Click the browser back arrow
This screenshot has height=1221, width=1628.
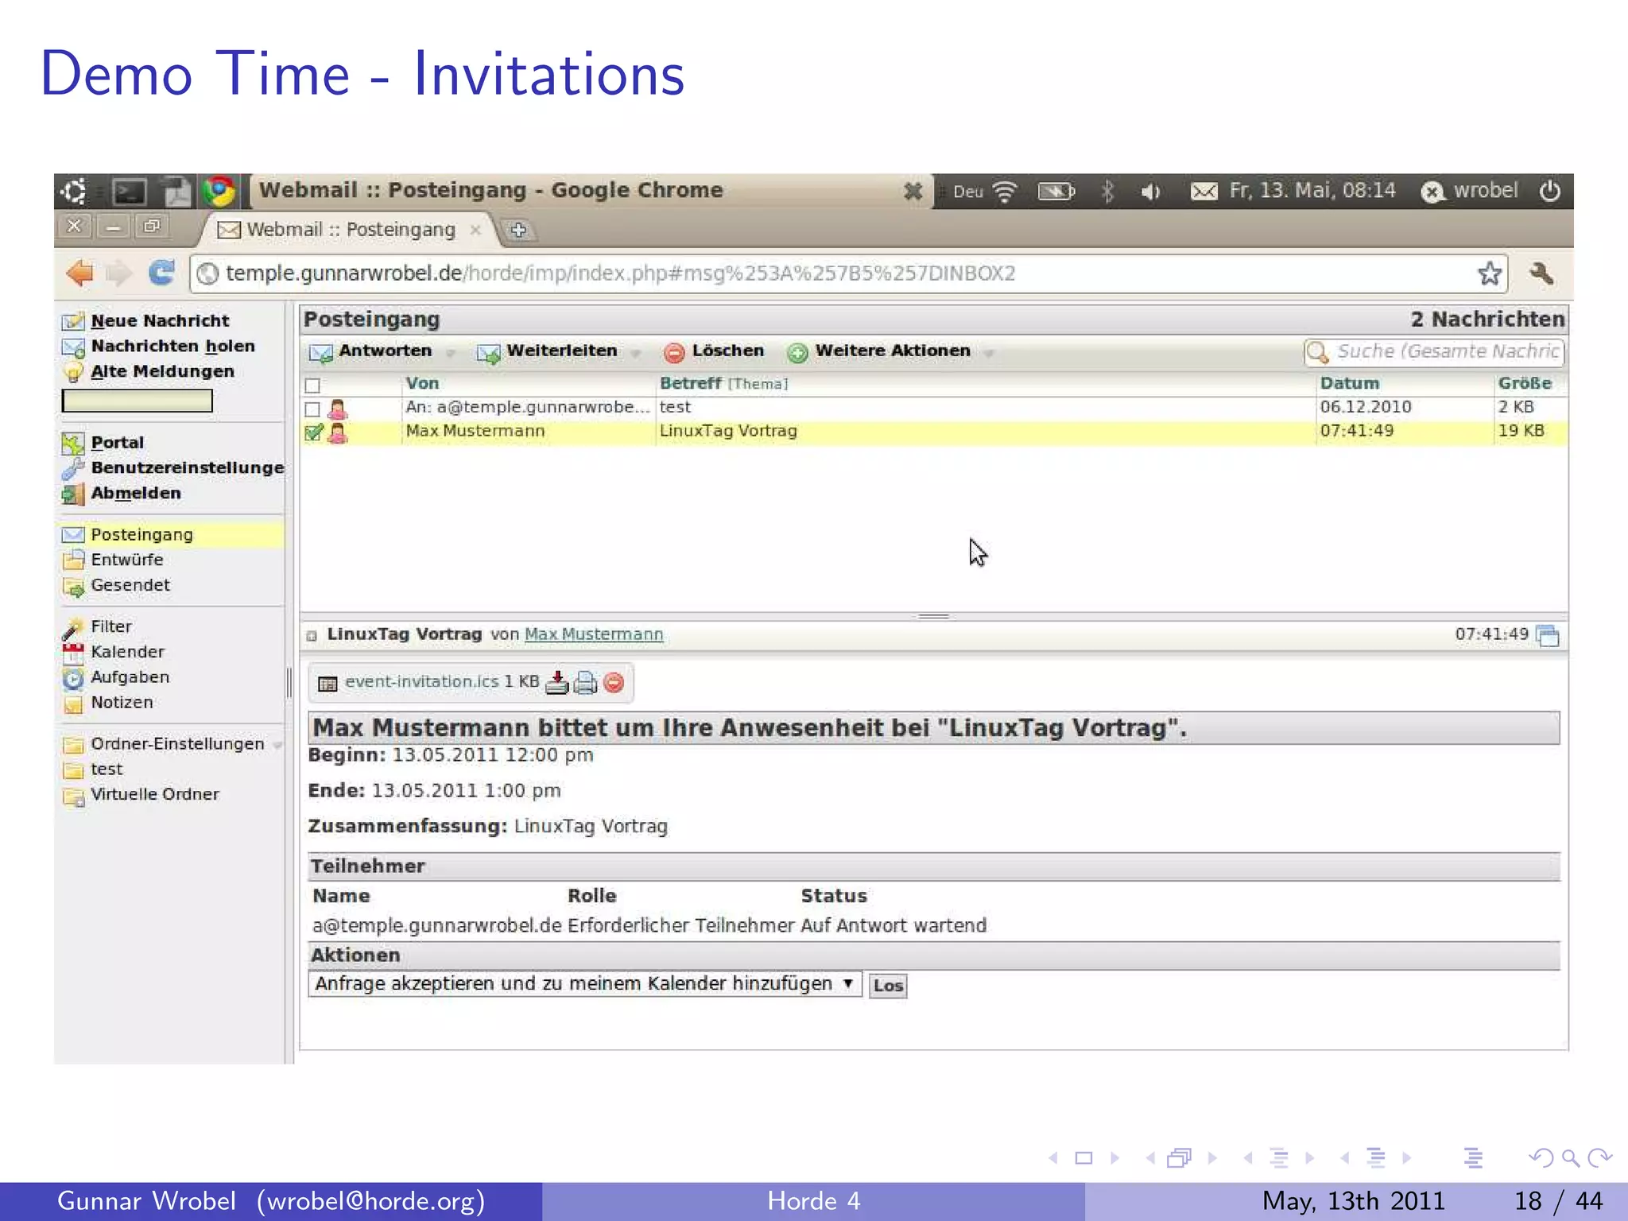[x=80, y=273]
